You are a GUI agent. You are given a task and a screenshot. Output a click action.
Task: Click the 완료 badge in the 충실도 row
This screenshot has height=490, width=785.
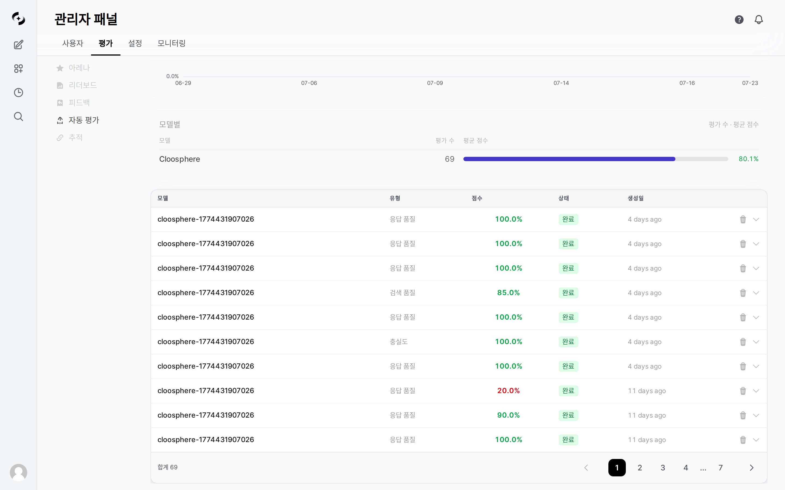[568, 342]
